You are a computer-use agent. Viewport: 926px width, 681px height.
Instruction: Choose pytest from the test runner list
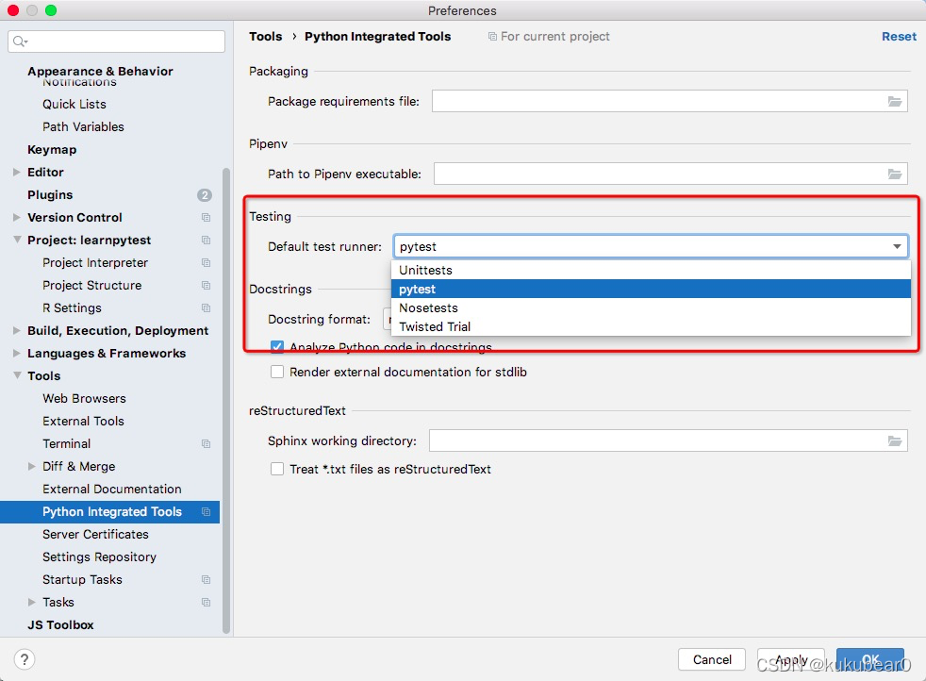651,289
